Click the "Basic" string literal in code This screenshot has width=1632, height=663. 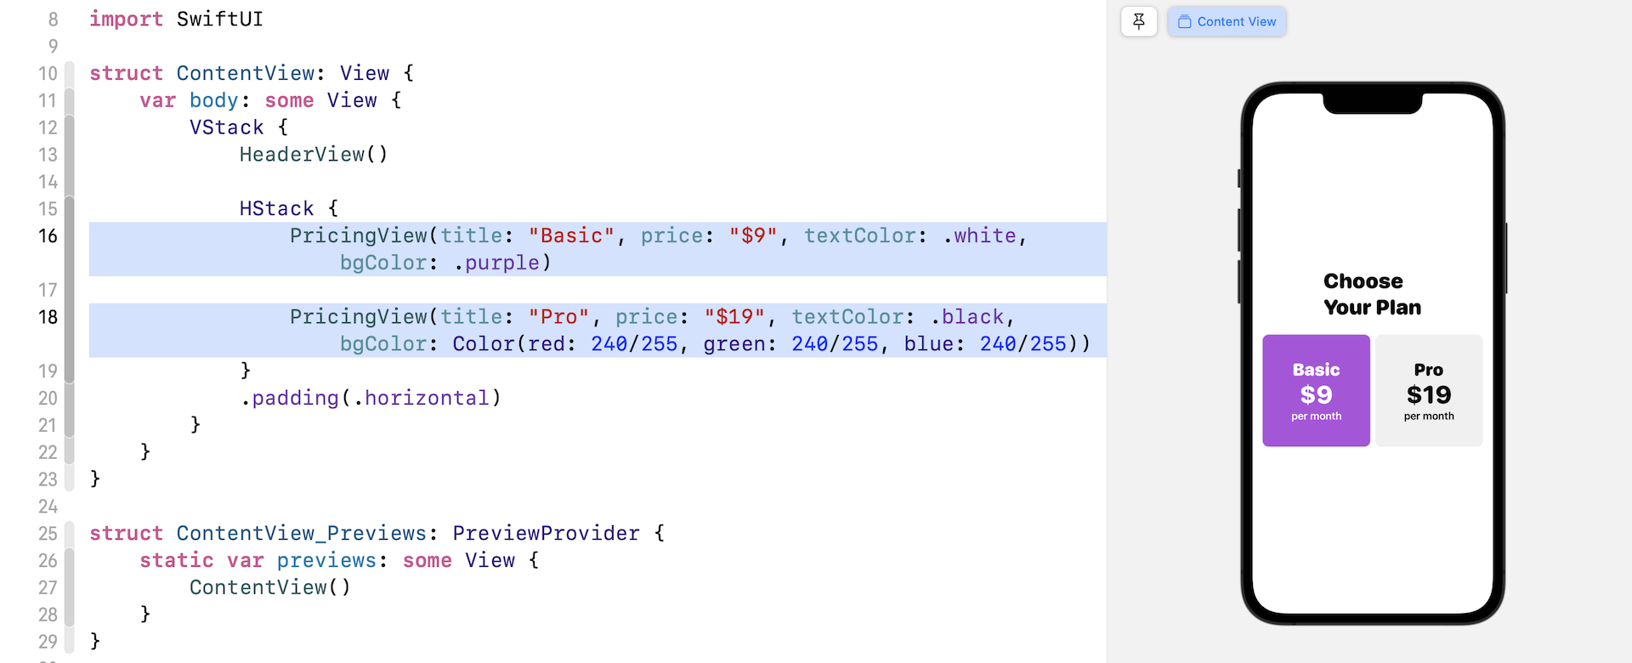point(571,235)
